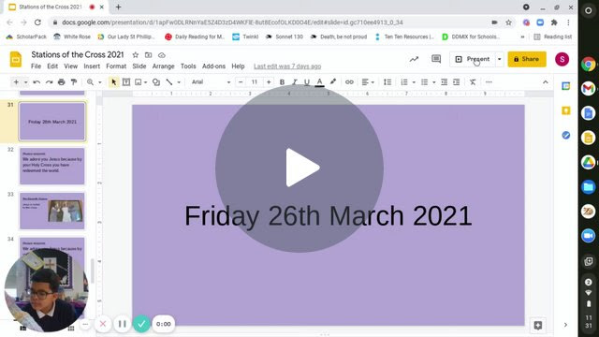Open the insert link tool

(349, 82)
